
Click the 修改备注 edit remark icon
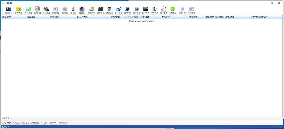point(191,10)
